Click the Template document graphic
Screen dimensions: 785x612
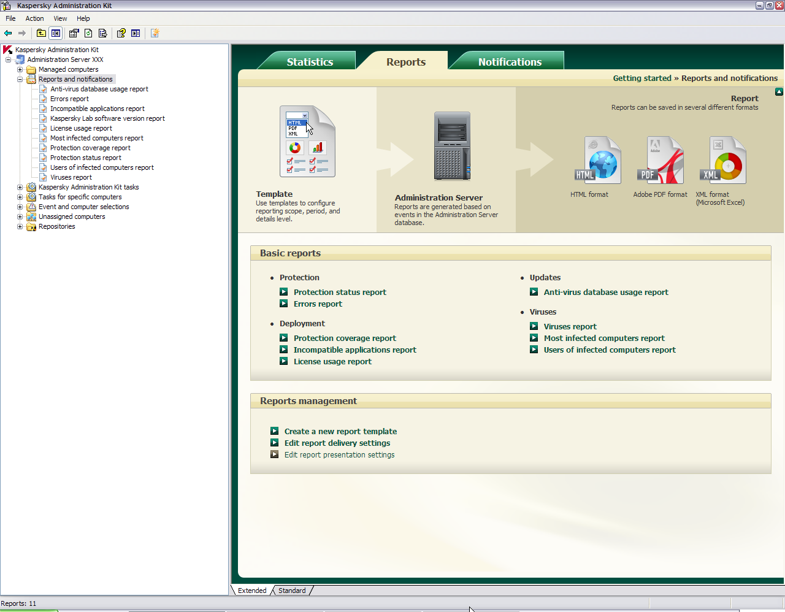(307, 141)
